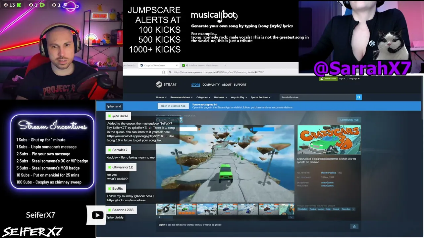Click the 28 Mar, 2016 release date
This screenshot has width=424, height=238.
pyautogui.click(x=328, y=178)
